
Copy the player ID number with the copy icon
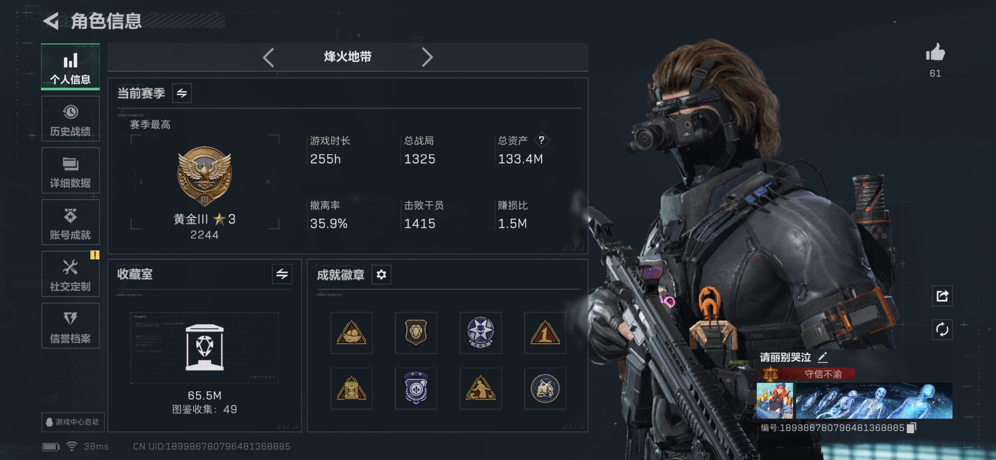pos(911,427)
